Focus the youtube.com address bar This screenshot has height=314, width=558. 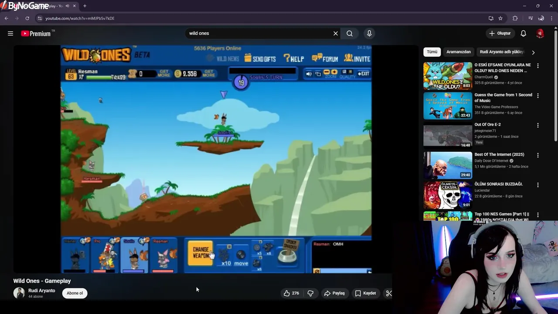[262, 18]
